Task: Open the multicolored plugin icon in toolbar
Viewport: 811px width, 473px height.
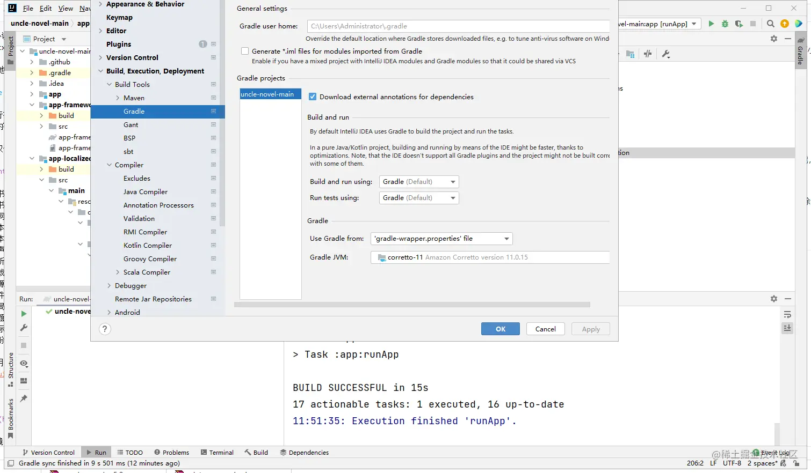Action: pos(799,24)
